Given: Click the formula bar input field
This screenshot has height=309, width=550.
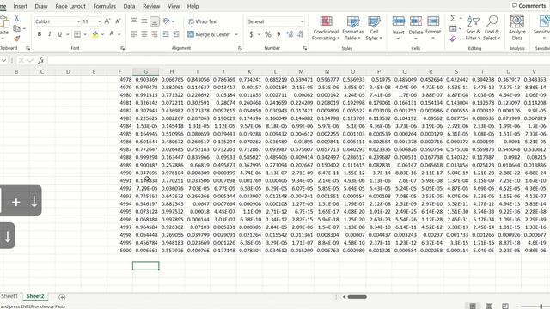Looking at the screenshot, I should pos(298,60).
